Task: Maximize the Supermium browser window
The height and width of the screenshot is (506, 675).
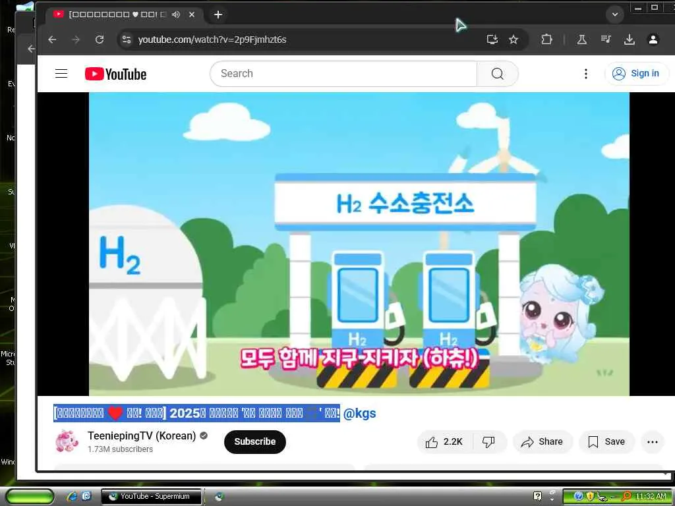Action: coord(655,7)
